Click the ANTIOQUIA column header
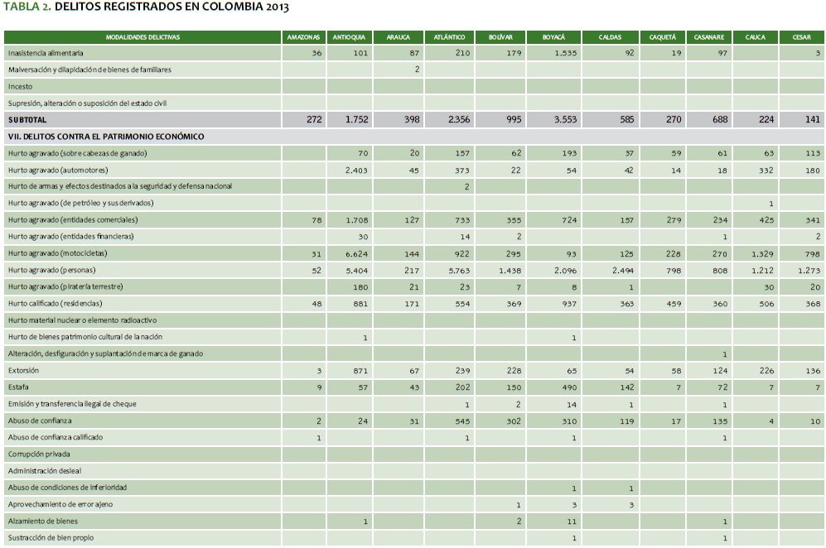 pyautogui.click(x=349, y=37)
